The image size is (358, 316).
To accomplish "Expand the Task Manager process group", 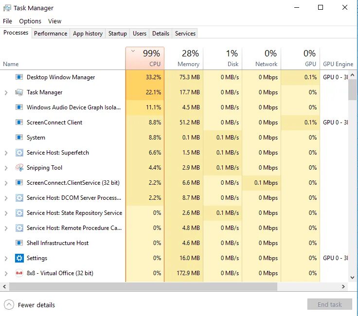I will (6, 93).
